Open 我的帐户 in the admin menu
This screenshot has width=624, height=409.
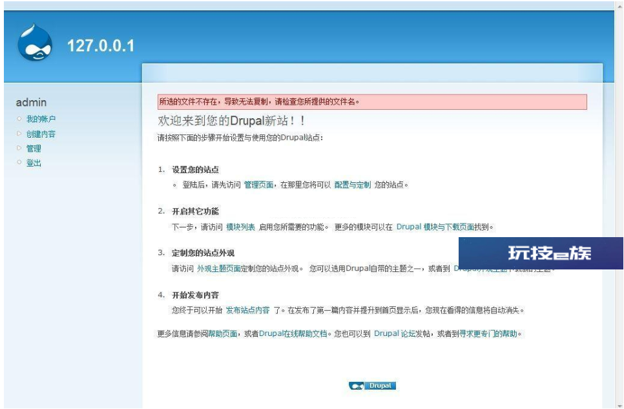tap(41, 119)
